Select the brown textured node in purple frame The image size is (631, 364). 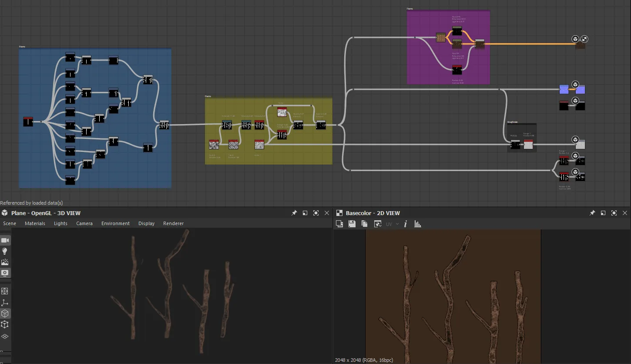441,37
